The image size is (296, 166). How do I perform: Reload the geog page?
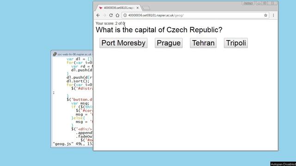click(x=111, y=15)
